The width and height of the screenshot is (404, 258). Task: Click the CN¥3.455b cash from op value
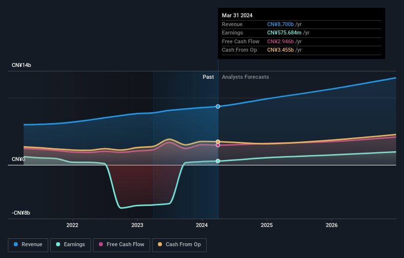(280, 50)
